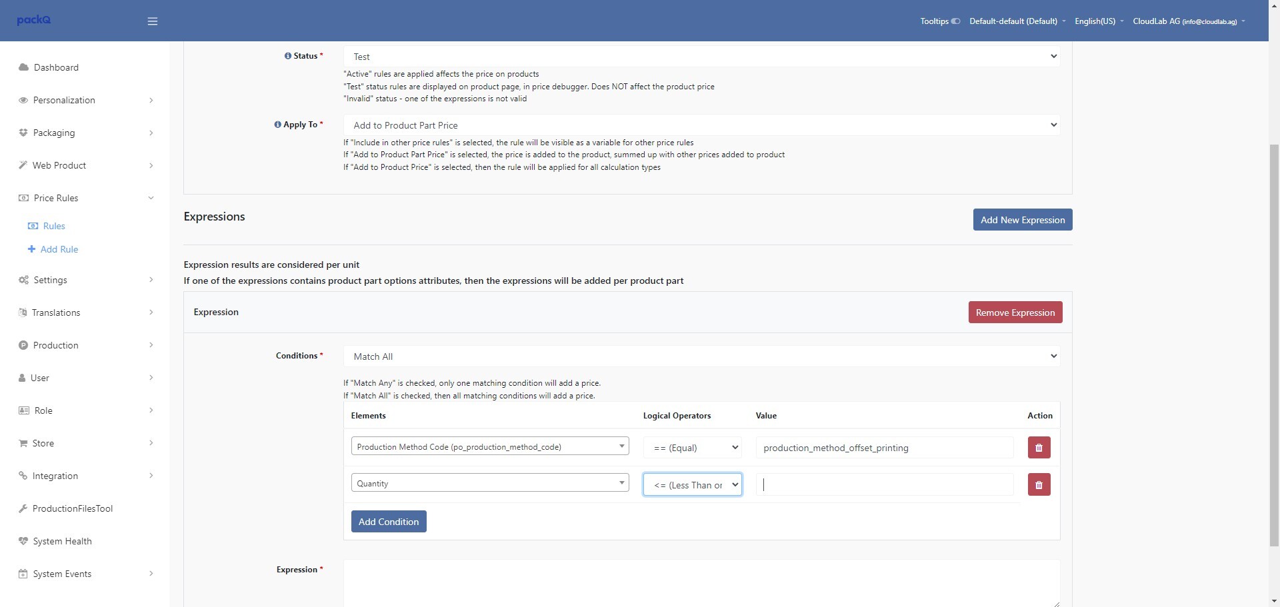Open the Production Method Code element dropdown
The width and height of the screenshot is (1280, 607).
[x=490, y=446]
